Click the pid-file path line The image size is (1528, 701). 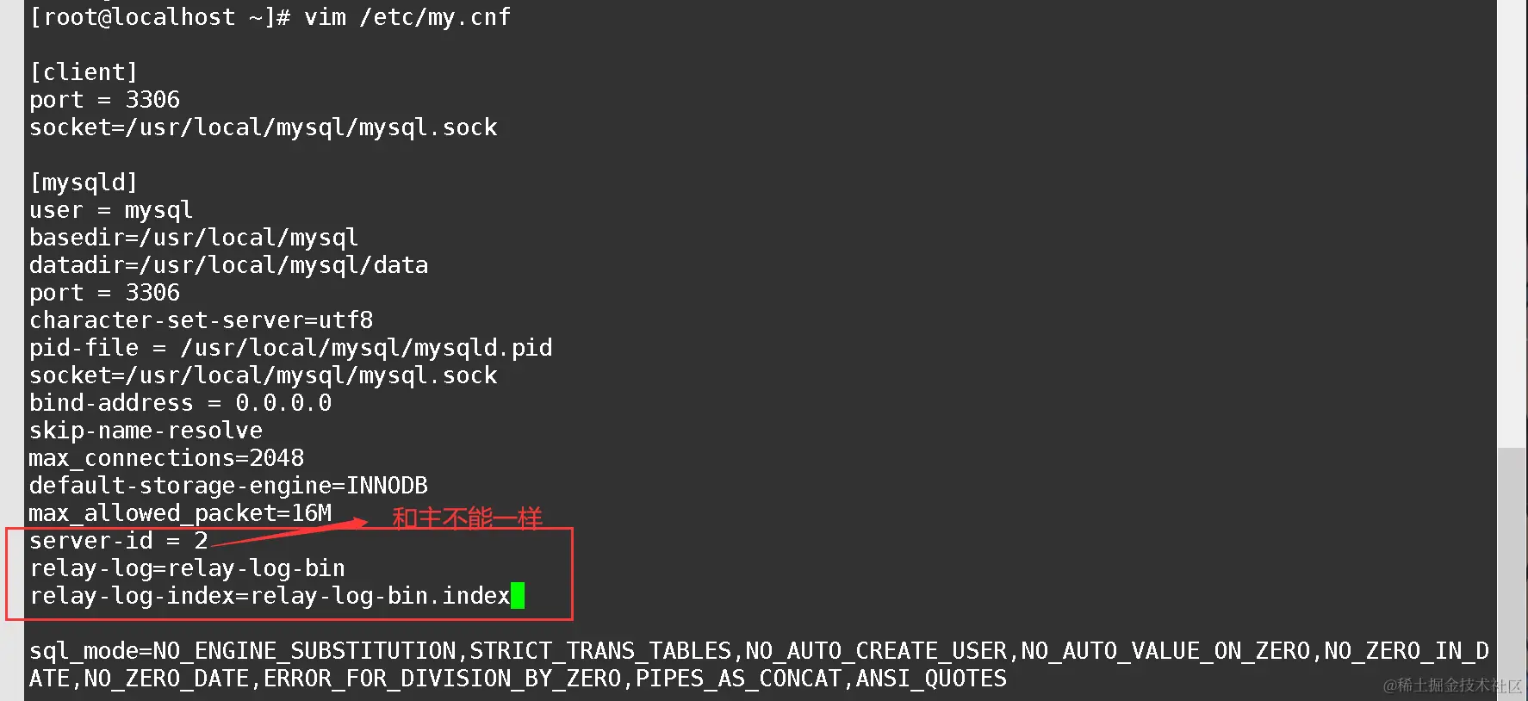coord(290,348)
